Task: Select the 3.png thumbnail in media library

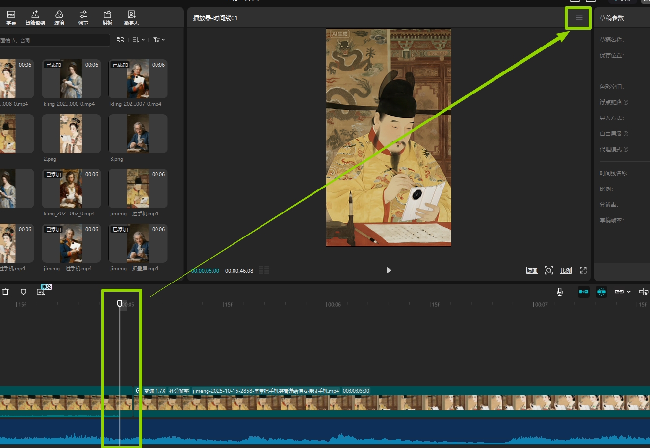Action: [138, 134]
